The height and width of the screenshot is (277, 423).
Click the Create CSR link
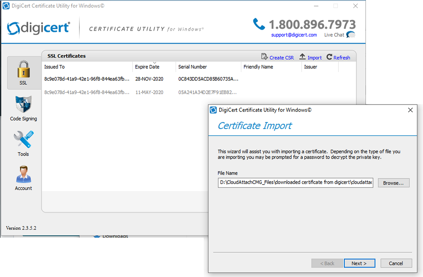282,57
